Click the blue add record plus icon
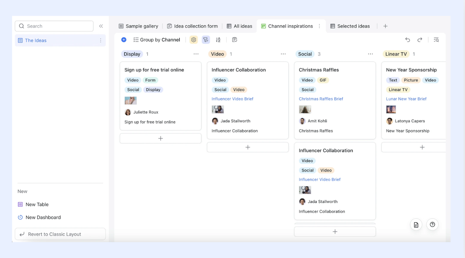 click(124, 40)
